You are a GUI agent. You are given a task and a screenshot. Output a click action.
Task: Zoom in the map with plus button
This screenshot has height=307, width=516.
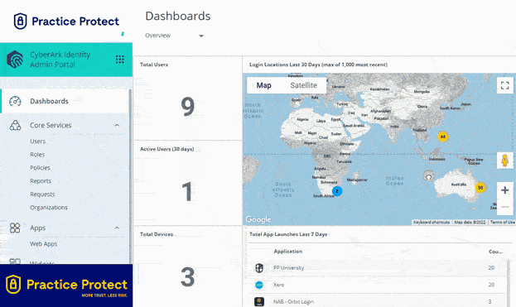tap(504, 190)
